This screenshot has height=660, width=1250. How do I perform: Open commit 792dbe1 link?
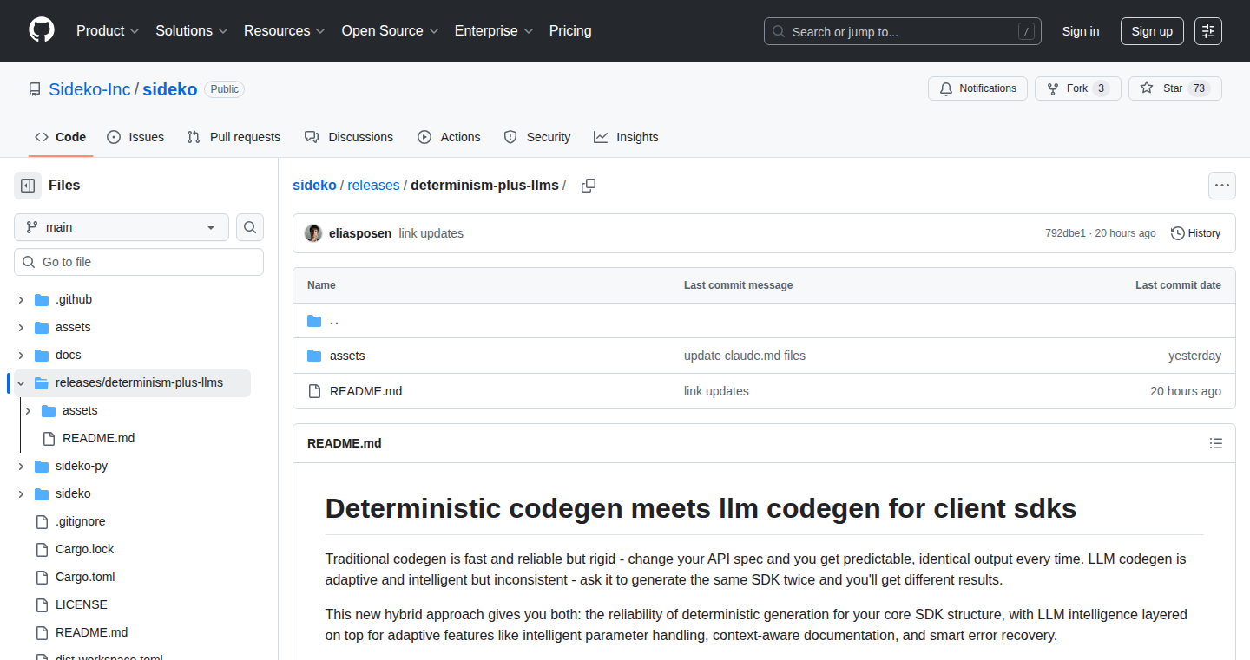click(x=1065, y=233)
